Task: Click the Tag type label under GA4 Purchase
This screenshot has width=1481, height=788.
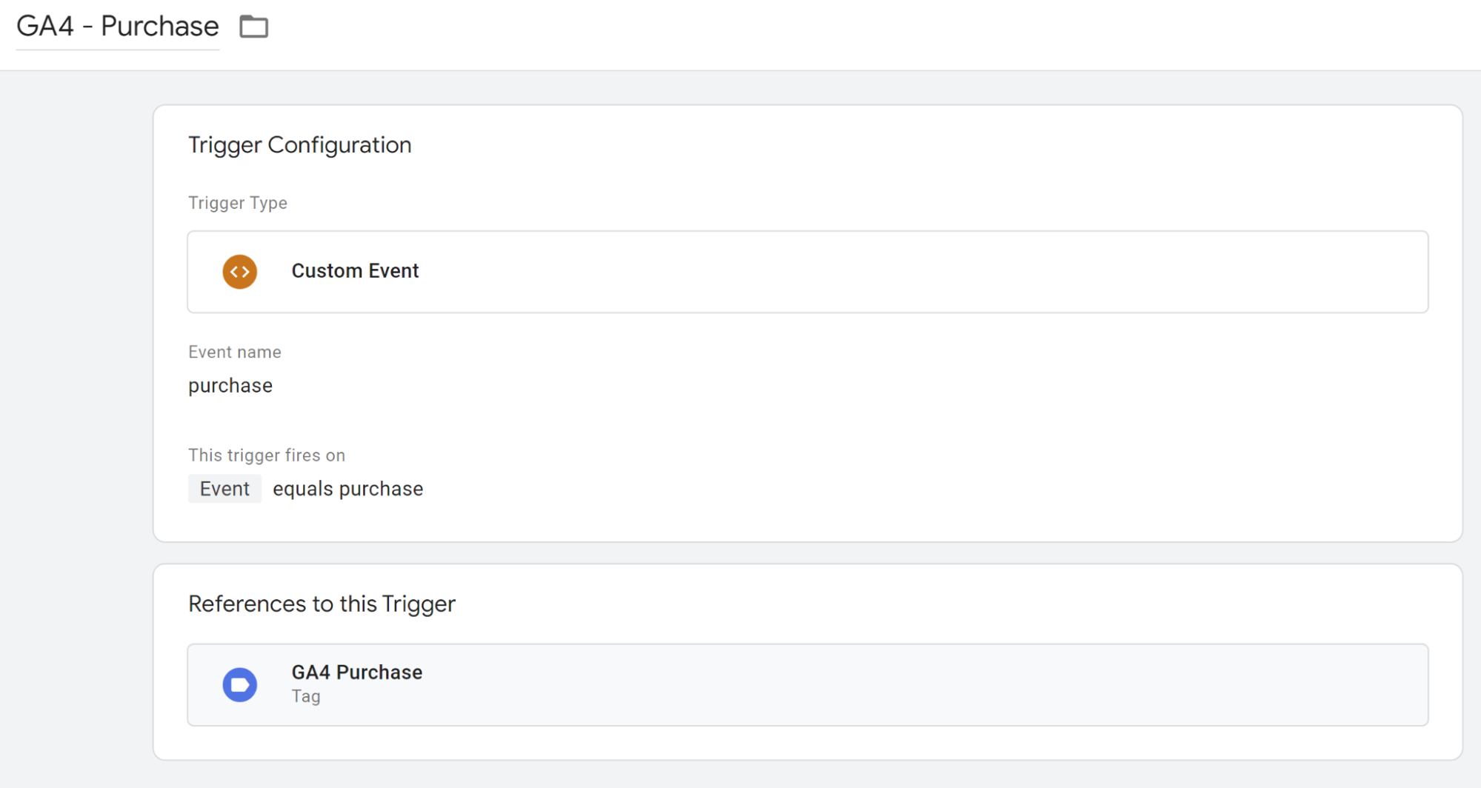Action: [306, 696]
